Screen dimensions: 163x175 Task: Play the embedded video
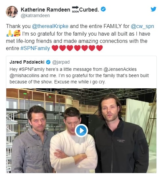click(81, 131)
